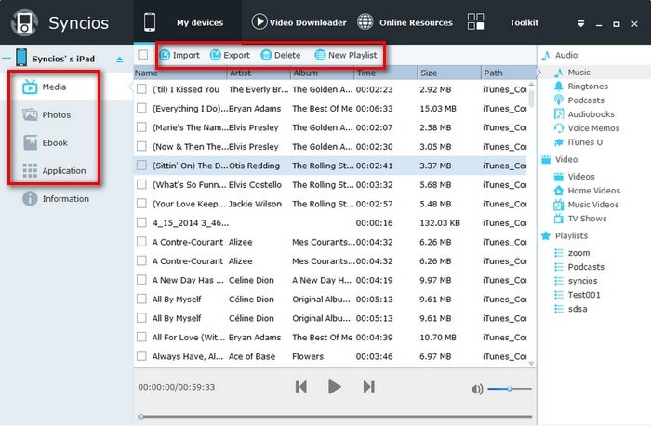Open Online Resources tab

(x=405, y=22)
